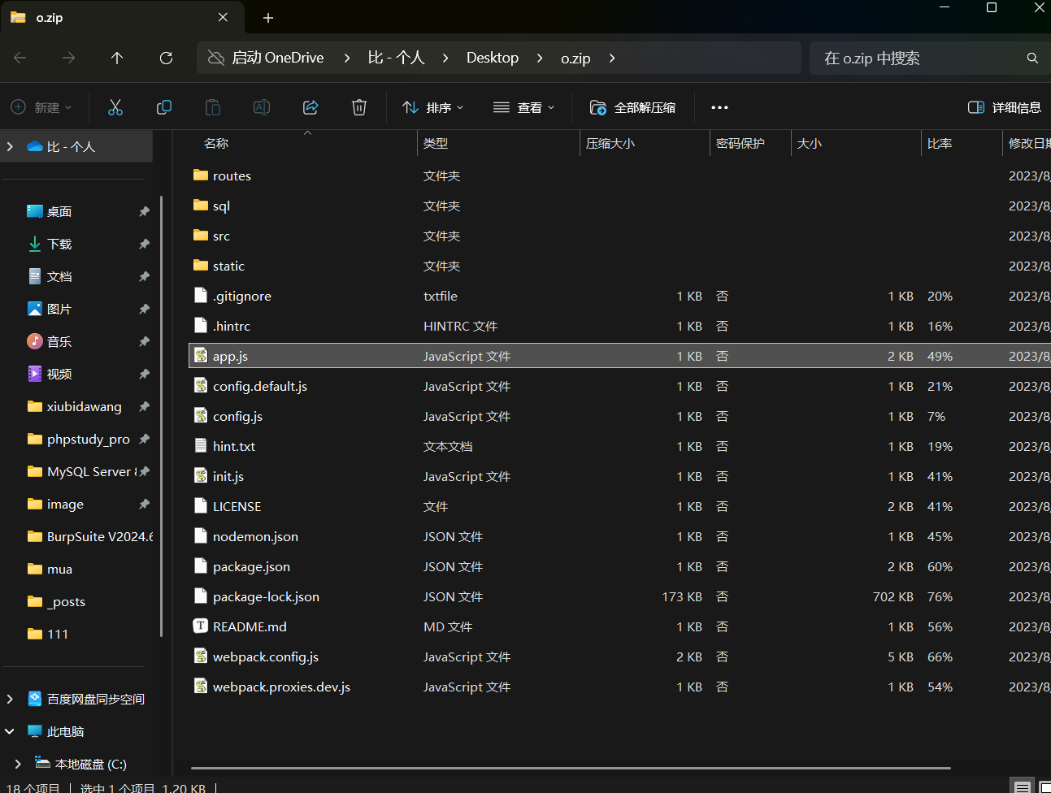Viewport: 1051px width, 793px height.
Task: Click the horizontal scrollbar under file list
Action: tap(569, 768)
